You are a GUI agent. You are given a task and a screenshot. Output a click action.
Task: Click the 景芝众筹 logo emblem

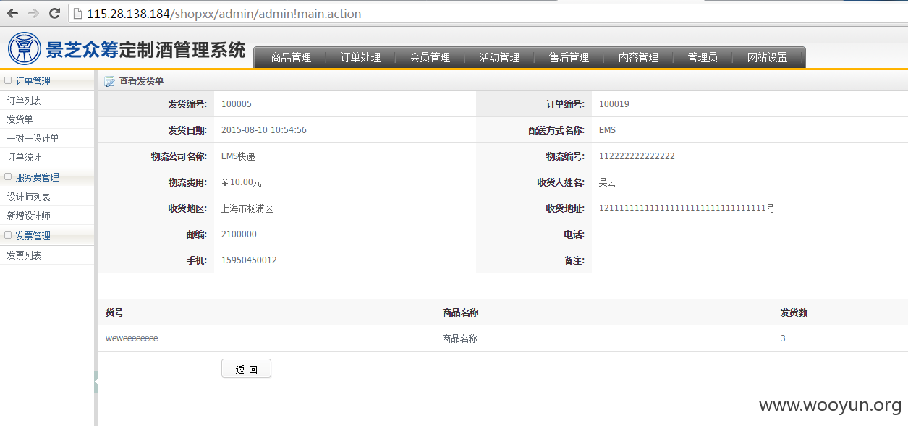25,48
